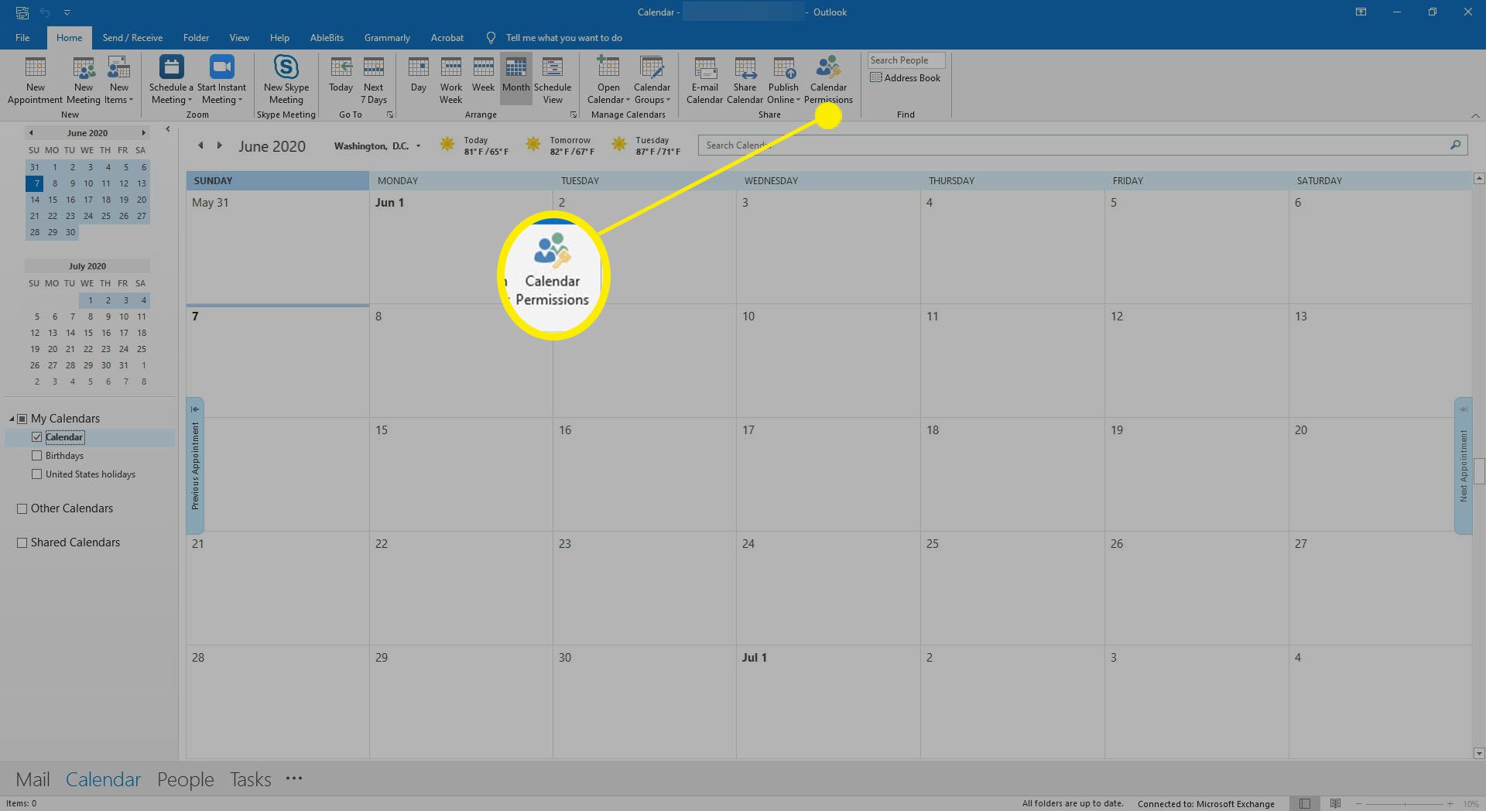Check the Other Calendars checkbox
Screen dimensions: 1486x811
[22, 508]
